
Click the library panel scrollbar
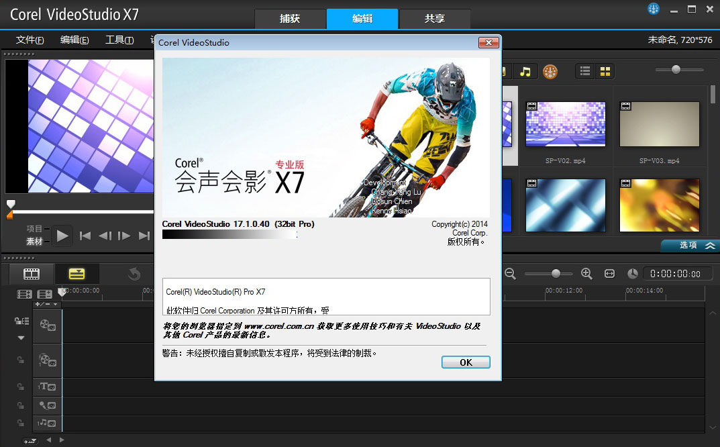(713, 94)
